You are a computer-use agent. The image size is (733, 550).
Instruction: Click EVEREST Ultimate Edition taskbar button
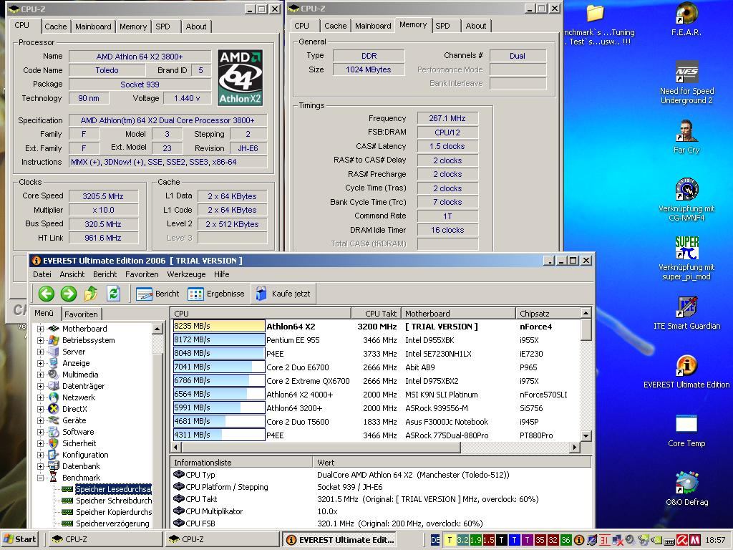pos(340,539)
